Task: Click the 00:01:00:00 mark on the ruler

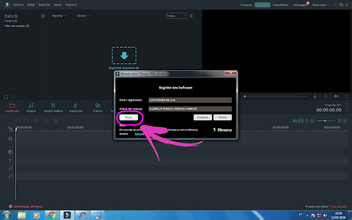Action: 75,127
